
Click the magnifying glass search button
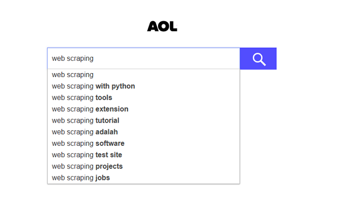[x=258, y=58]
